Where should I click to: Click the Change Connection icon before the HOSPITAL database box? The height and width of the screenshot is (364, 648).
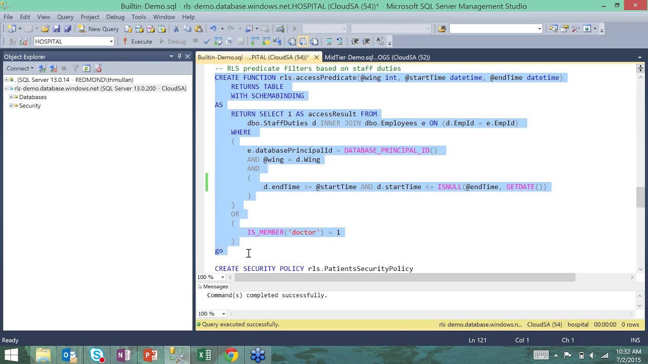[23, 41]
